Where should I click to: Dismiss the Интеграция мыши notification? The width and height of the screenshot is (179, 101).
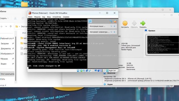pos(114,26)
